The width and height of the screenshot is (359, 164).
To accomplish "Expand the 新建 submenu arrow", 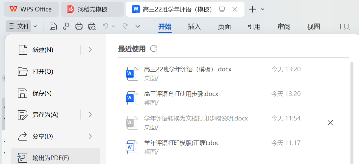I will click(90, 50).
